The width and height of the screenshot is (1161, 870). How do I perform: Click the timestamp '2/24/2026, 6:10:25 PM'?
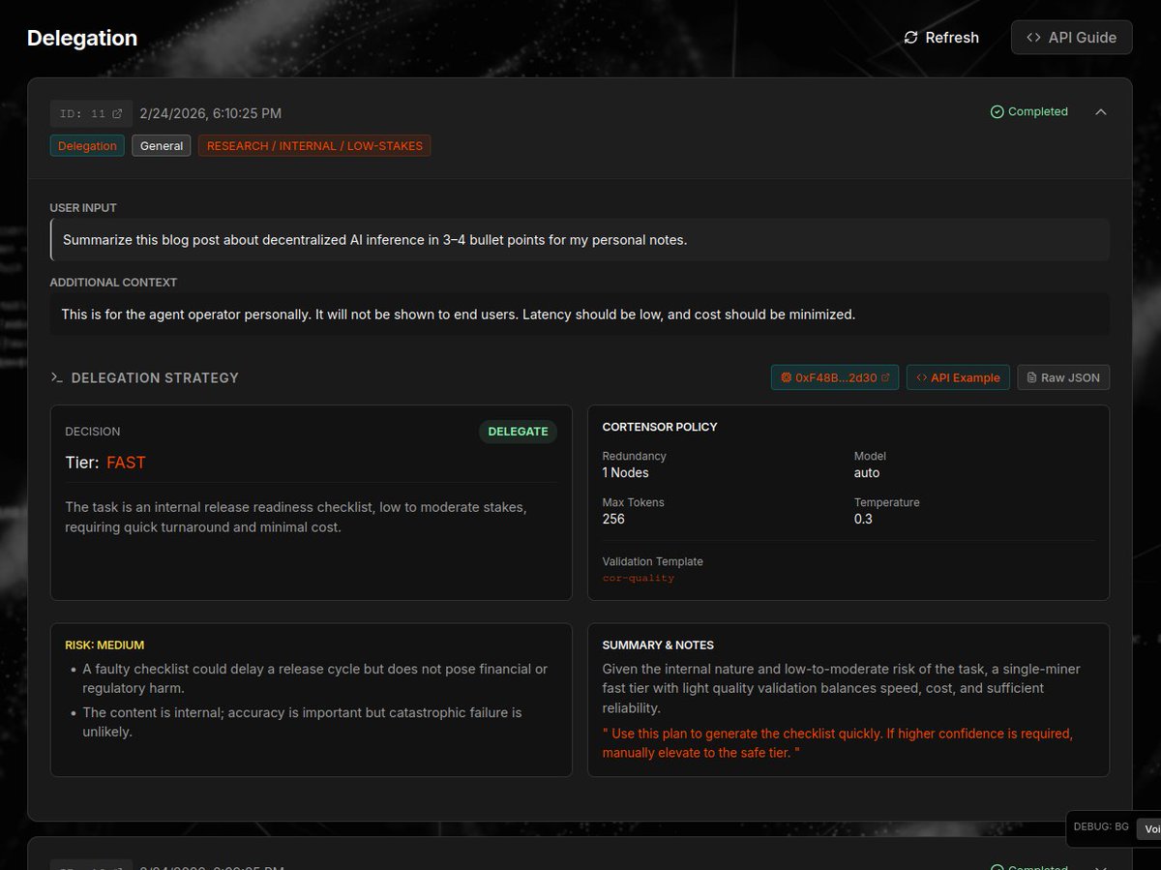[x=211, y=113]
